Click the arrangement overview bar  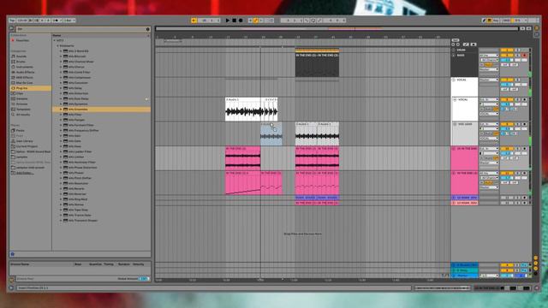point(337,29)
